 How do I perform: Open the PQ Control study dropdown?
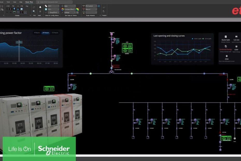click(x=91, y=6)
